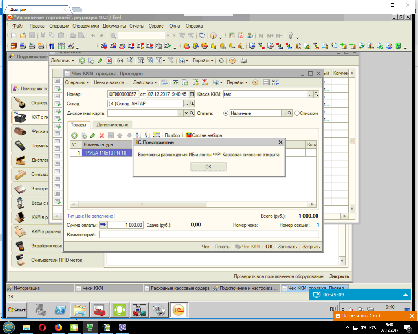The image size is (418, 334).
Task: Click OK in the 1С:Предприятие warning dialog
Action: (x=209, y=167)
